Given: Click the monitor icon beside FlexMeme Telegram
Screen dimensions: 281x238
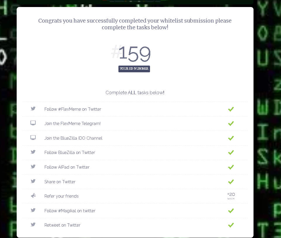Looking at the screenshot, I should tap(33, 123).
